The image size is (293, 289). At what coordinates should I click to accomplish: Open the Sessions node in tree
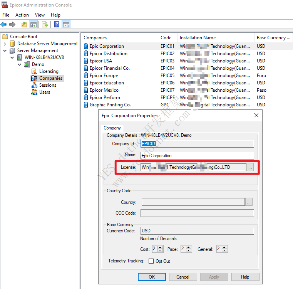point(47,85)
